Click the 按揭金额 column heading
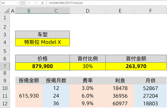Image resolution: width=167 pixels, height=108 pixels. (29, 81)
